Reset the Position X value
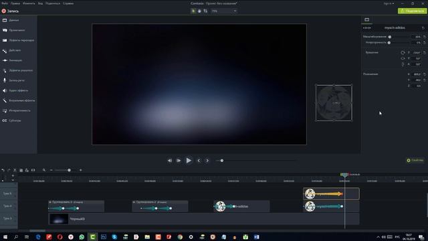 click(425, 74)
